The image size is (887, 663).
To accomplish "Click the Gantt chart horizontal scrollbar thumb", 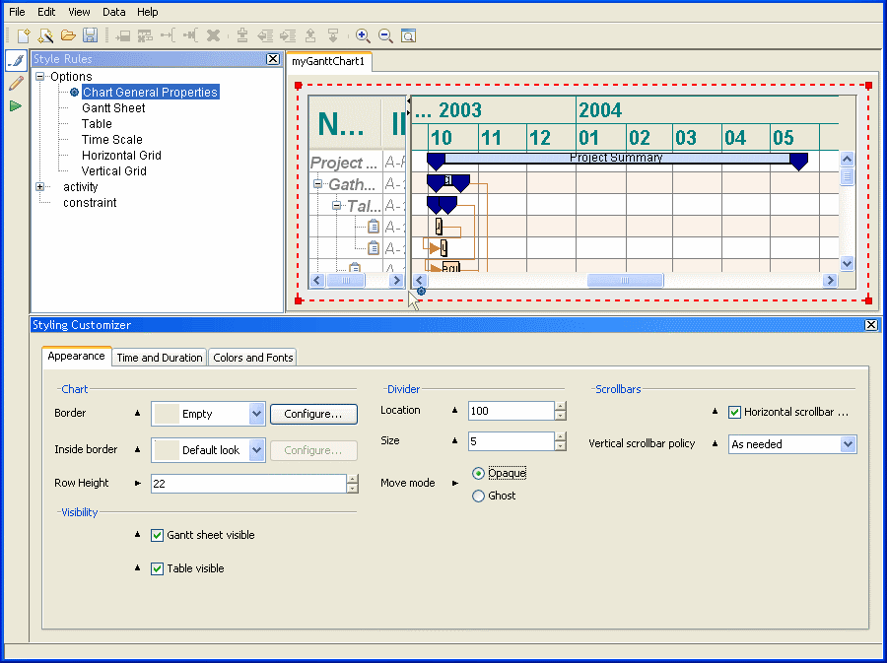I will [x=625, y=281].
